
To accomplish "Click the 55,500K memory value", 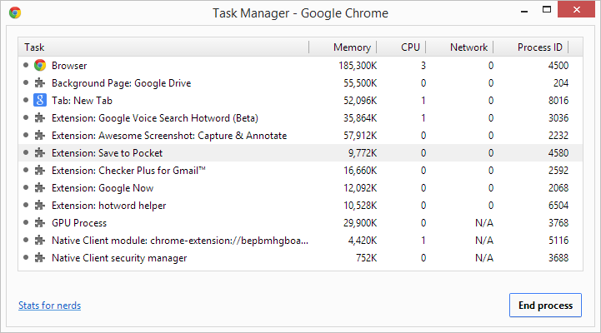I will (360, 83).
